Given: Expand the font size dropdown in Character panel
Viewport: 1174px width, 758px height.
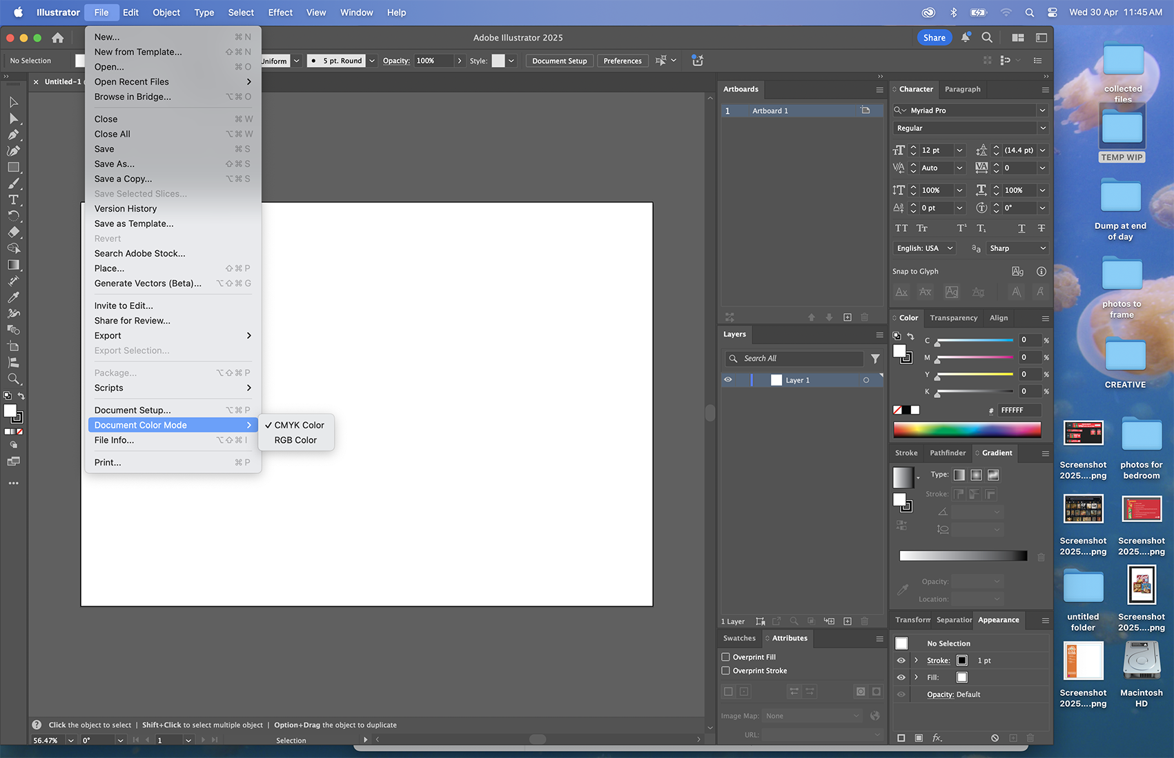Looking at the screenshot, I should click(x=959, y=150).
